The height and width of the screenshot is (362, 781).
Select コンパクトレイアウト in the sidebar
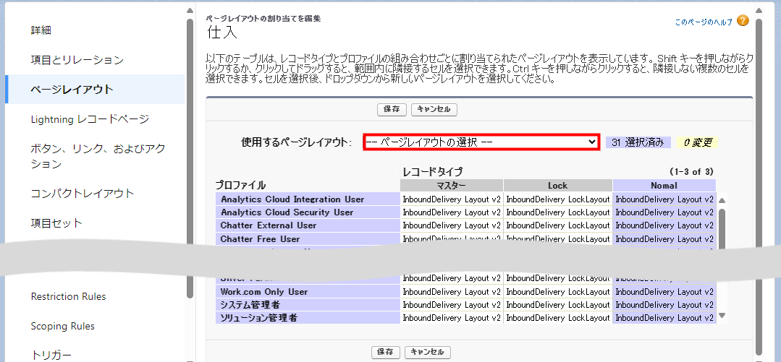[83, 193]
